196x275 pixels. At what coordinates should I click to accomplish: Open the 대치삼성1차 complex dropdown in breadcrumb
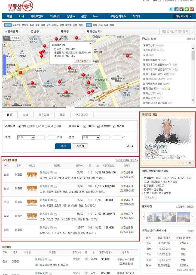click(95, 31)
